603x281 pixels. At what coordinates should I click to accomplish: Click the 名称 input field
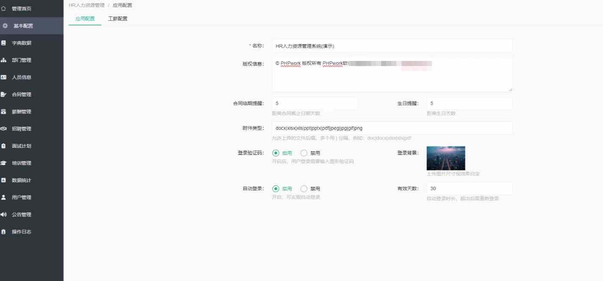392,46
